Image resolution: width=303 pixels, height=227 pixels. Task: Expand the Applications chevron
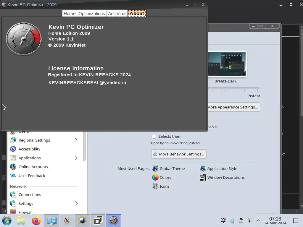point(76,158)
